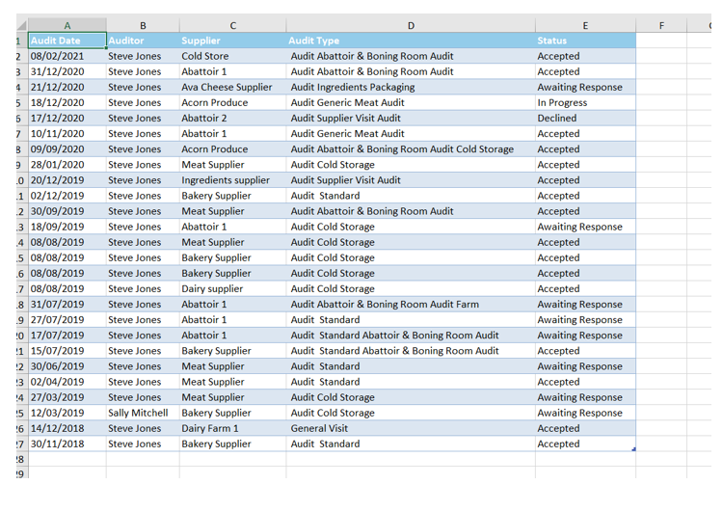Select the date cell 18/09/2019
This screenshot has height=511, width=723.
click(67, 227)
